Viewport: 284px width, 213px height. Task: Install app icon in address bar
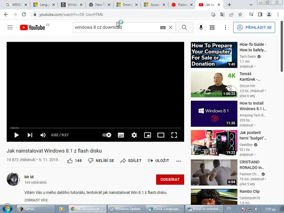point(214,14)
